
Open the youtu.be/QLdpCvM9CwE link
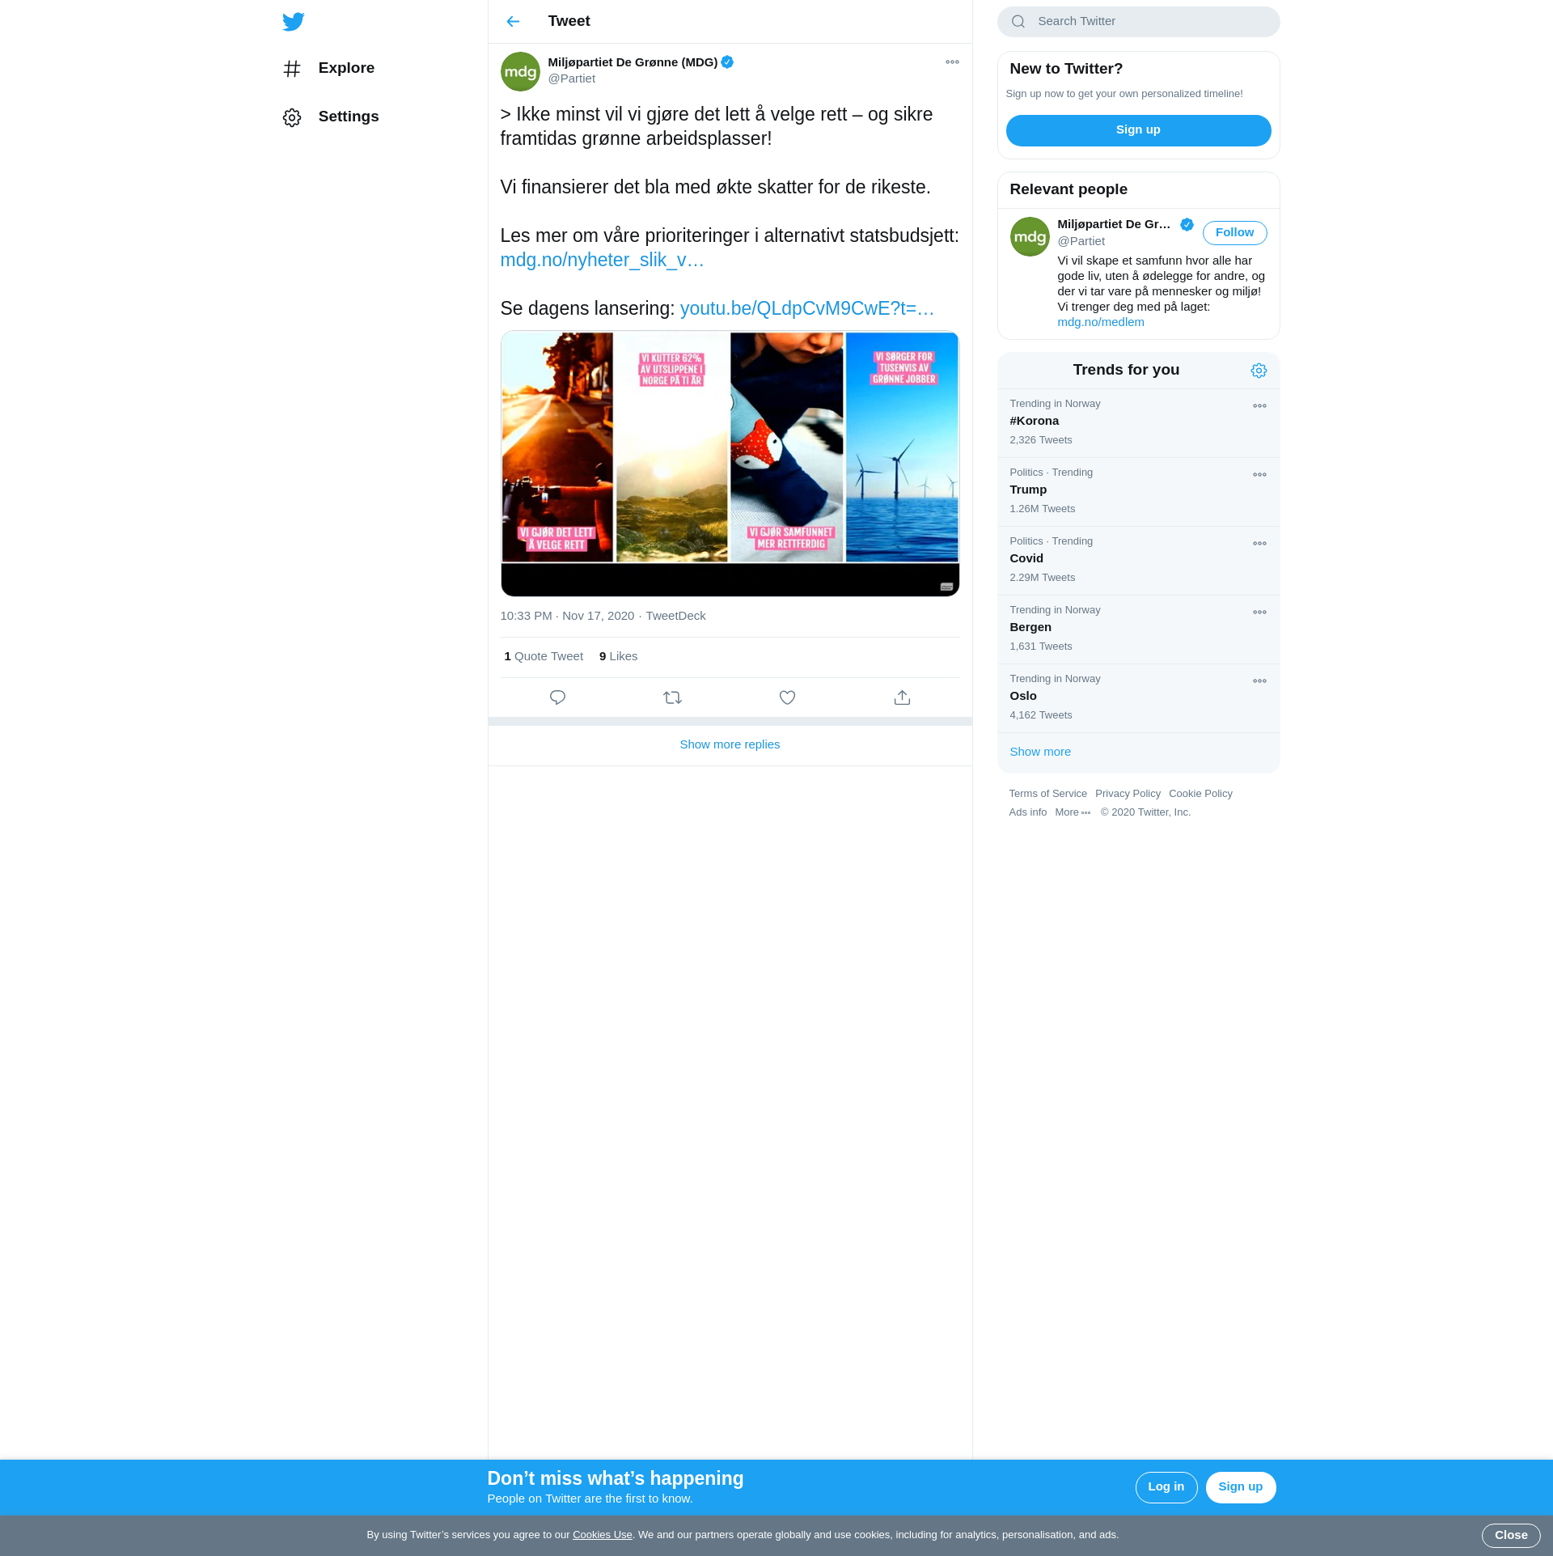pyautogui.click(x=806, y=308)
